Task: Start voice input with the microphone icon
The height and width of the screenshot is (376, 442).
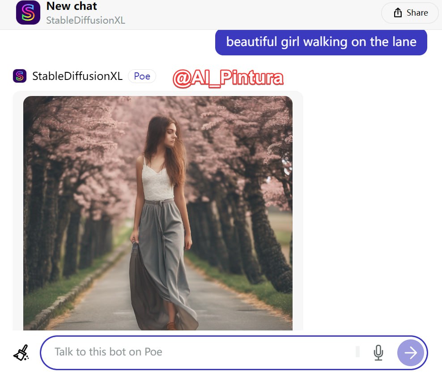Action: pos(378,352)
